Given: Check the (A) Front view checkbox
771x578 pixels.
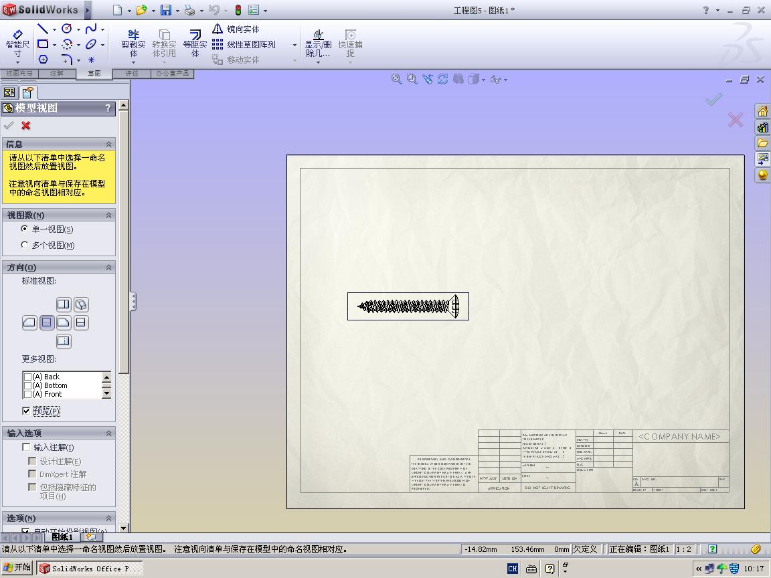Looking at the screenshot, I should tap(28, 394).
